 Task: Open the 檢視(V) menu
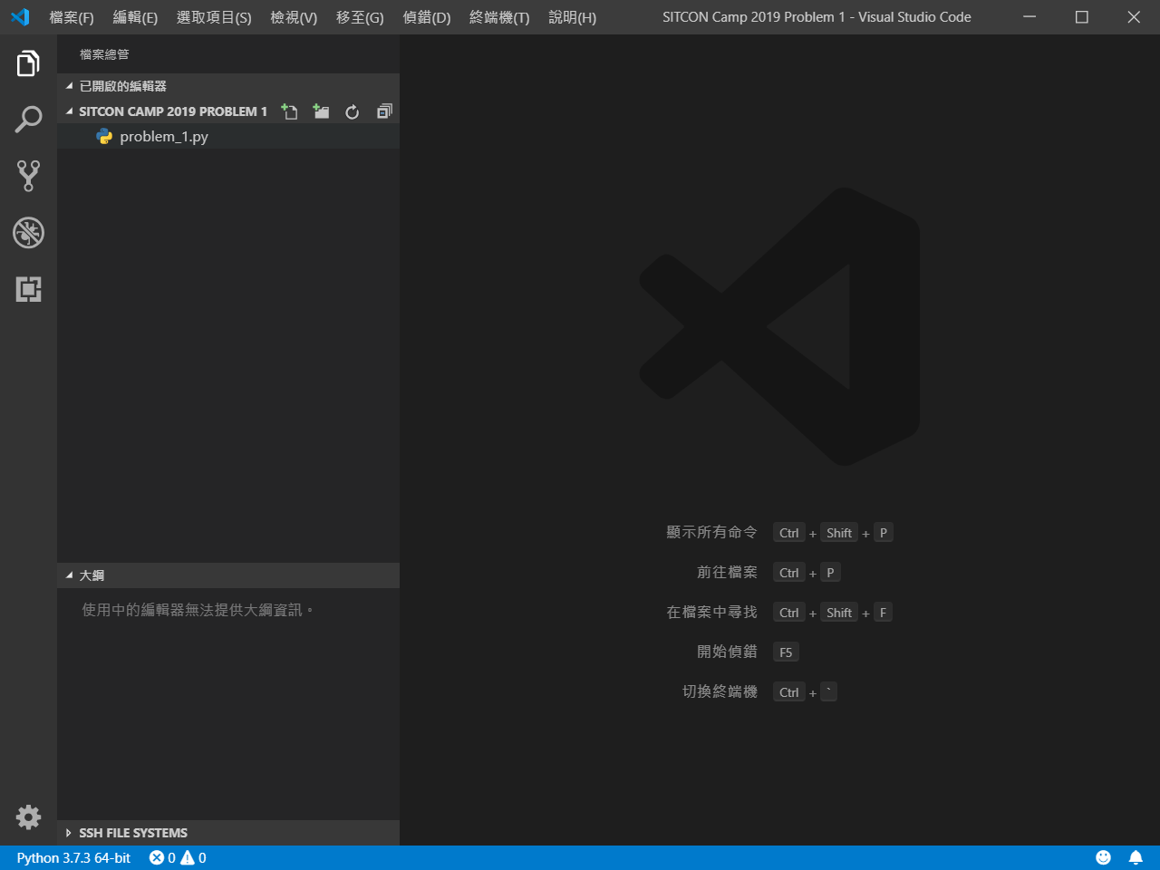point(294,17)
